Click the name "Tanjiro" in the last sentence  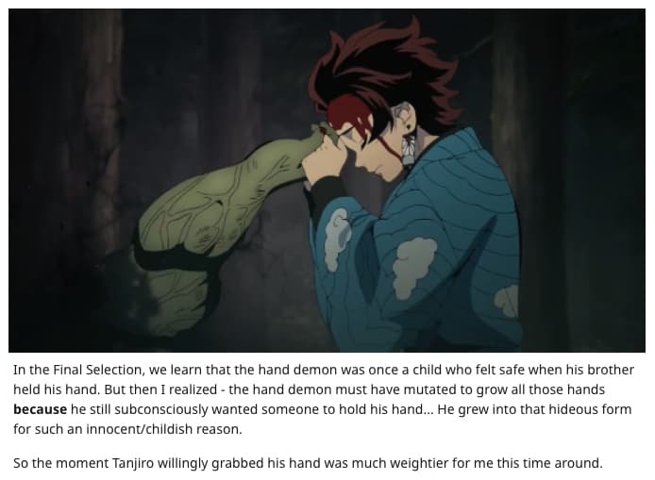[x=133, y=463]
